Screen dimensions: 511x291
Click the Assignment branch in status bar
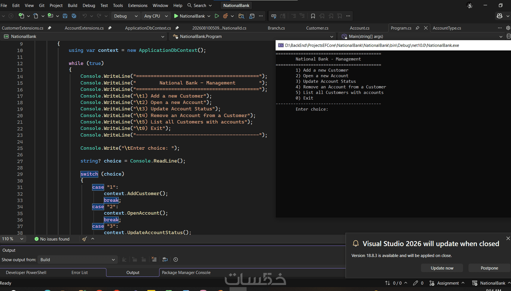tap(447, 283)
